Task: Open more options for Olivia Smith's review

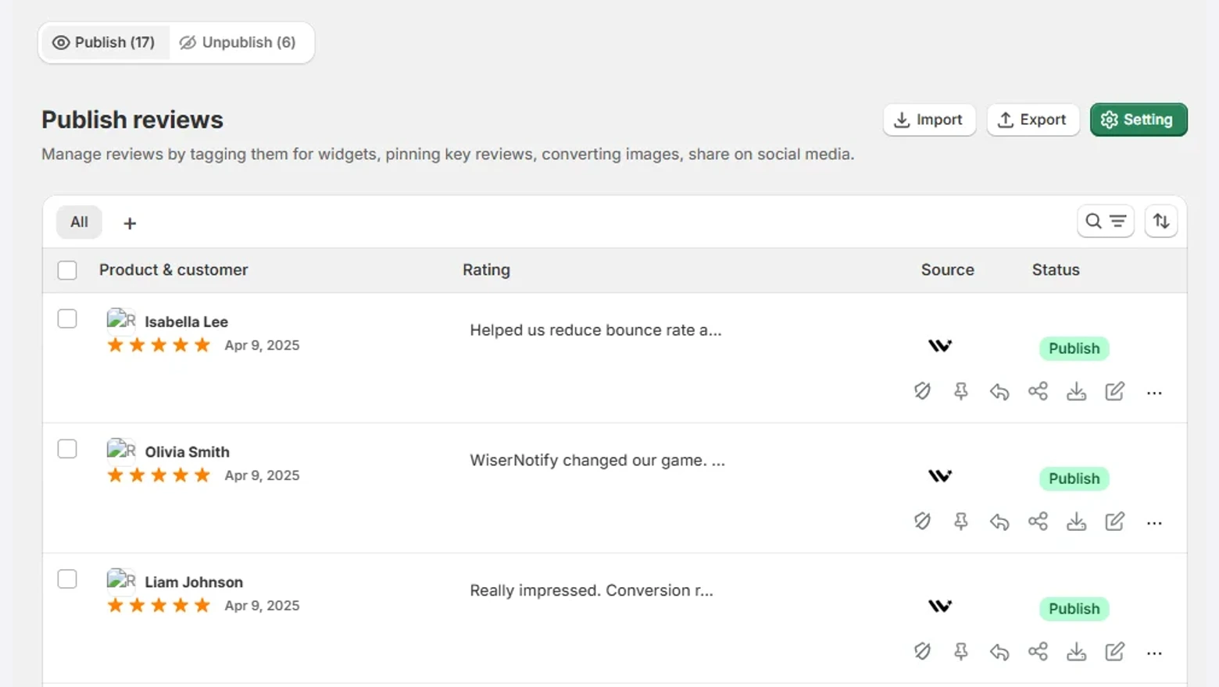Action: tap(1154, 523)
